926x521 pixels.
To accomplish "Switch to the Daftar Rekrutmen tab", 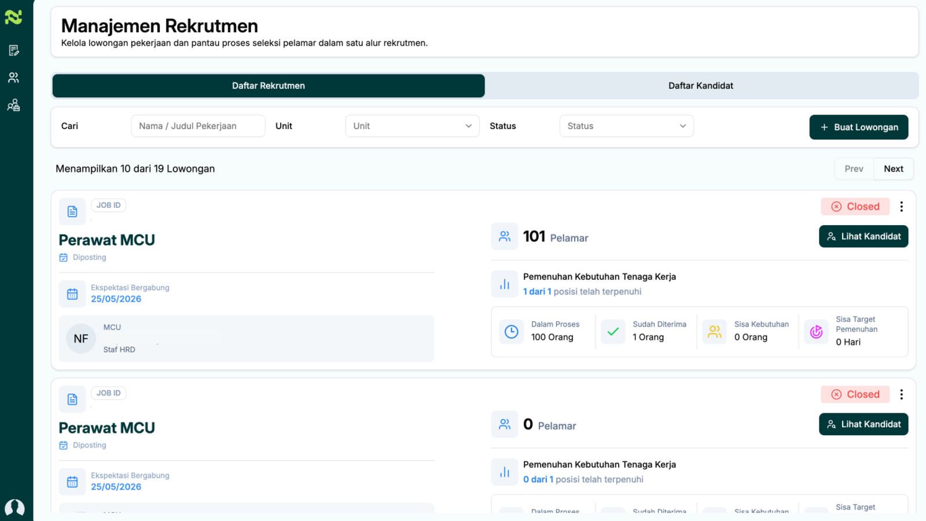I will tap(269, 86).
